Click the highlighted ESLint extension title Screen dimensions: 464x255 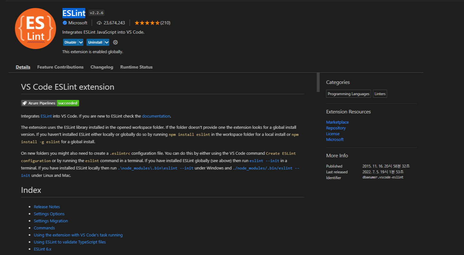coord(74,13)
